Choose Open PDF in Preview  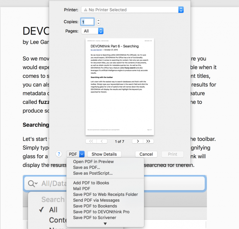click(x=105, y=162)
